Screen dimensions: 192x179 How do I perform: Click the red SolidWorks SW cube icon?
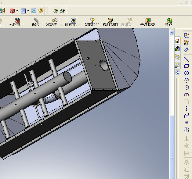(12, 11)
